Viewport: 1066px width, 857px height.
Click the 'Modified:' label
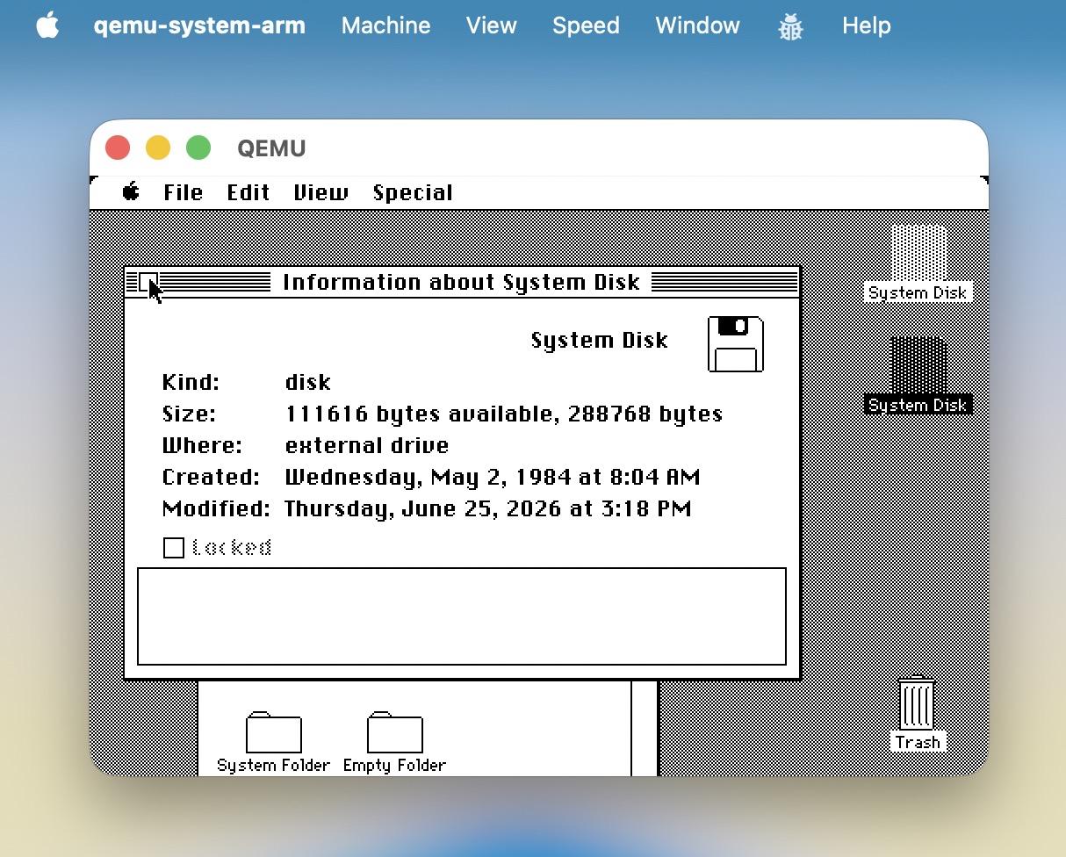(x=216, y=509)
